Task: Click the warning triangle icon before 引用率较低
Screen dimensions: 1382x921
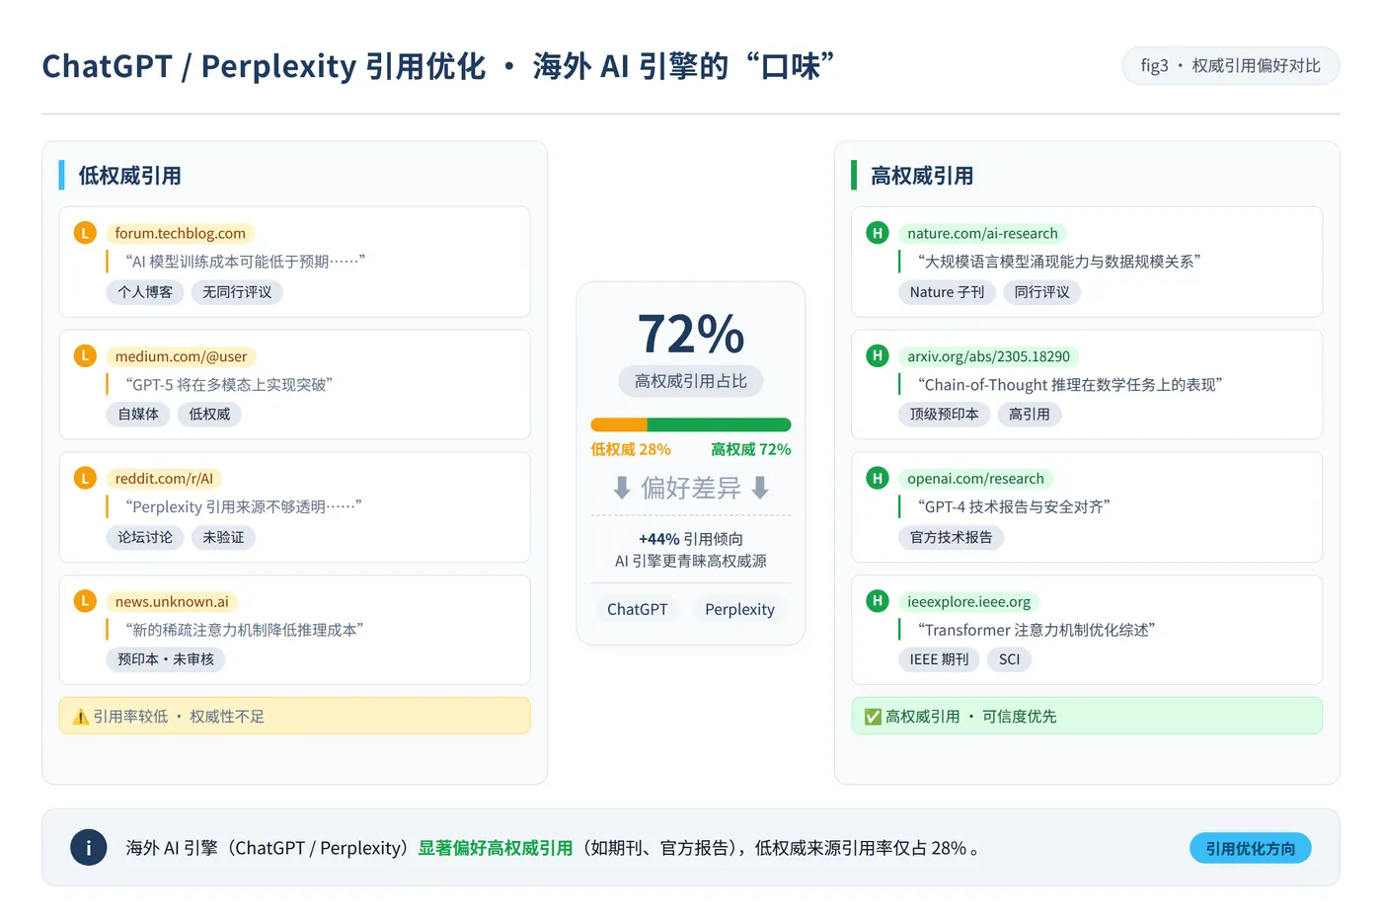Action: click(x=81, y=717)
